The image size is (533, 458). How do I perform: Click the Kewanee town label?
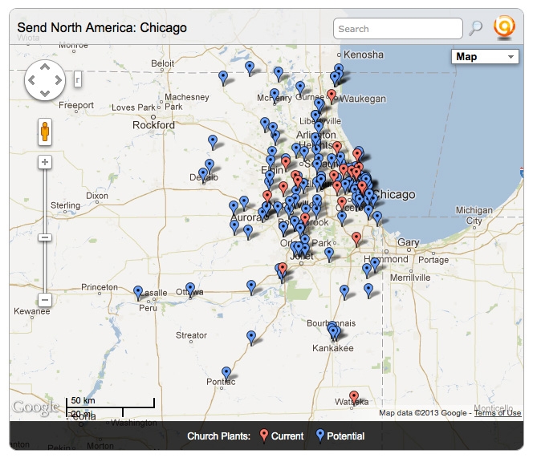pyautogui.click(x=32, y=311)
